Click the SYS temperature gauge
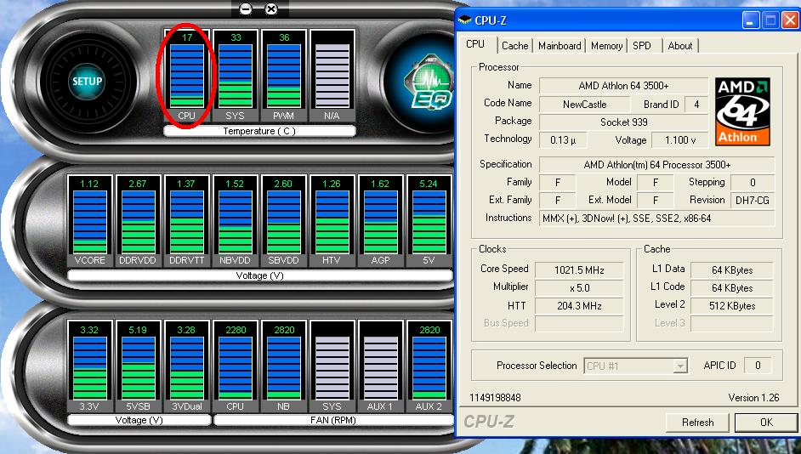 [x=235, y=76]
